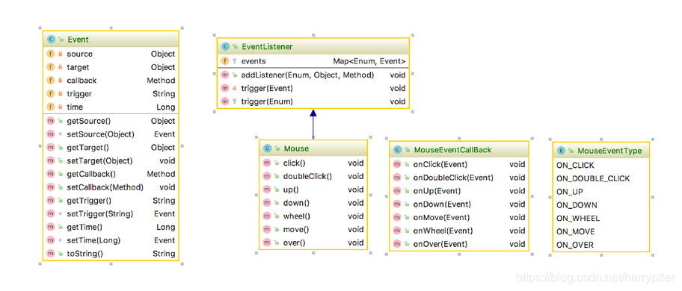Image resolution: width=682 pixels, height=291 pixels.
Task: Click the method icon beside click()
Action: tap(268, 163)
